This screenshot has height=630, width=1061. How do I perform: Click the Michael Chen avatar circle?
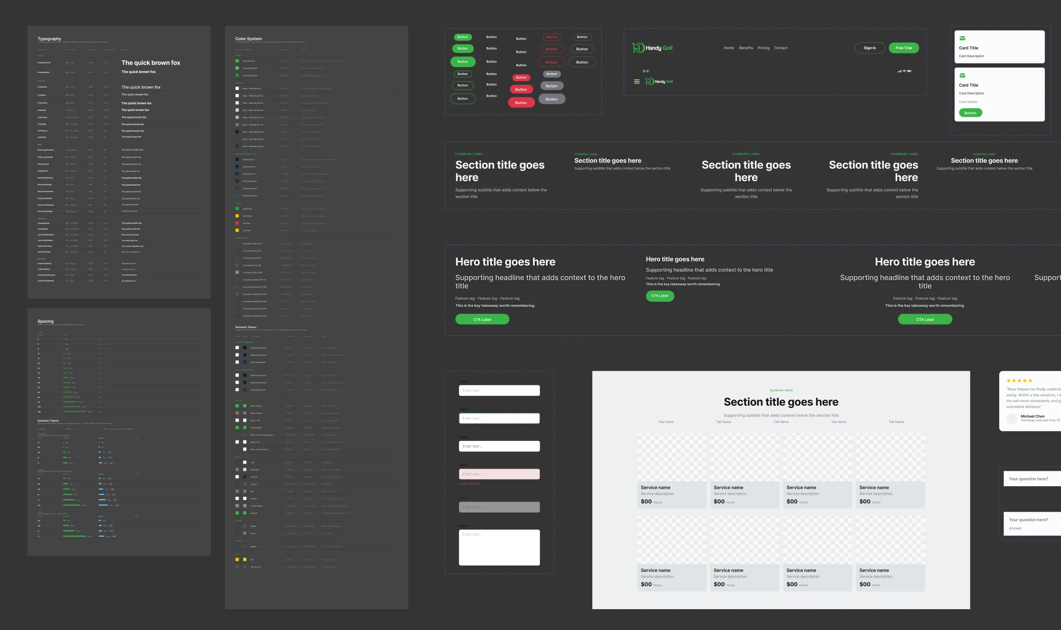[1012, 418]
